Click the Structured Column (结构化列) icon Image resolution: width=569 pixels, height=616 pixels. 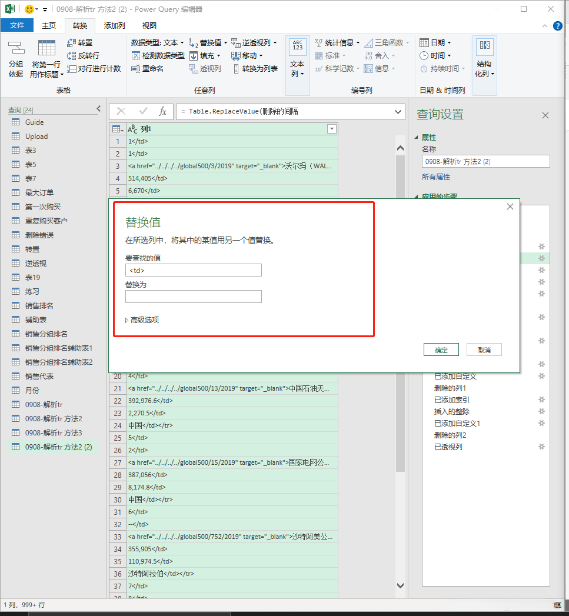[484, 46]
